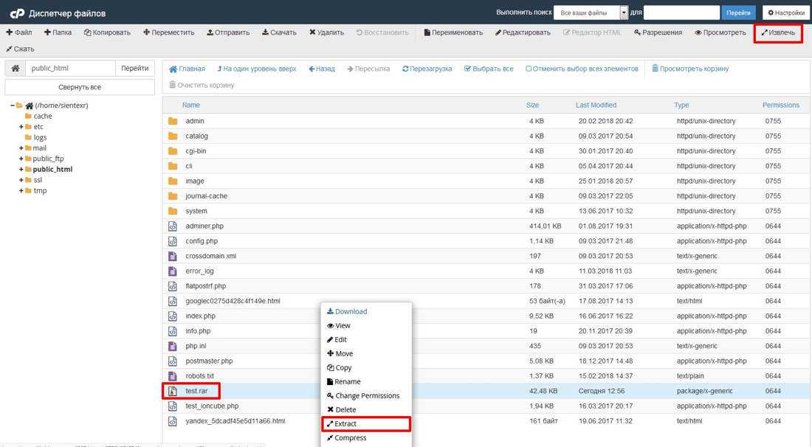Click the Извлечь (Extract) toolbar button
Viewport: 812px width, 447px height.
778,32
